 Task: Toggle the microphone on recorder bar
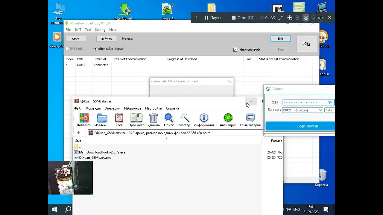click(x=313, y=18)
